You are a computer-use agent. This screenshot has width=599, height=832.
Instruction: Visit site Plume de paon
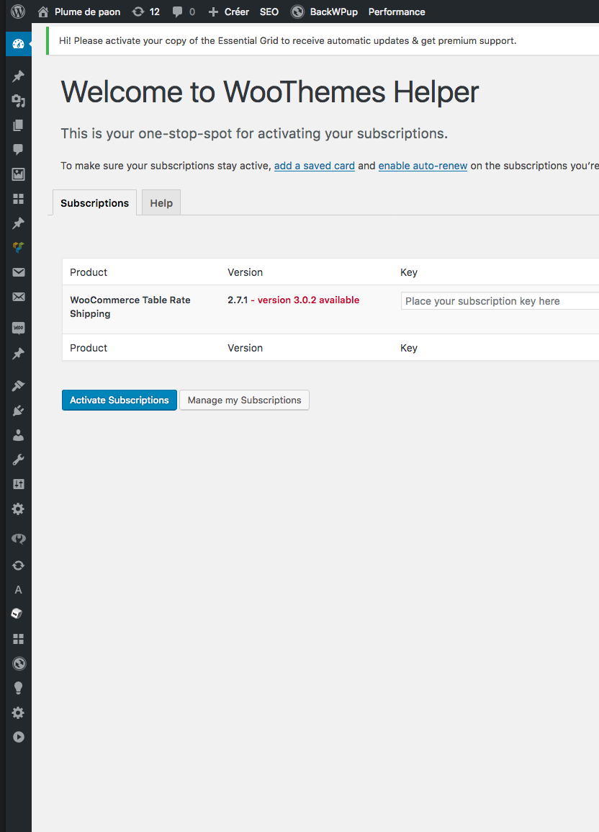79,12
